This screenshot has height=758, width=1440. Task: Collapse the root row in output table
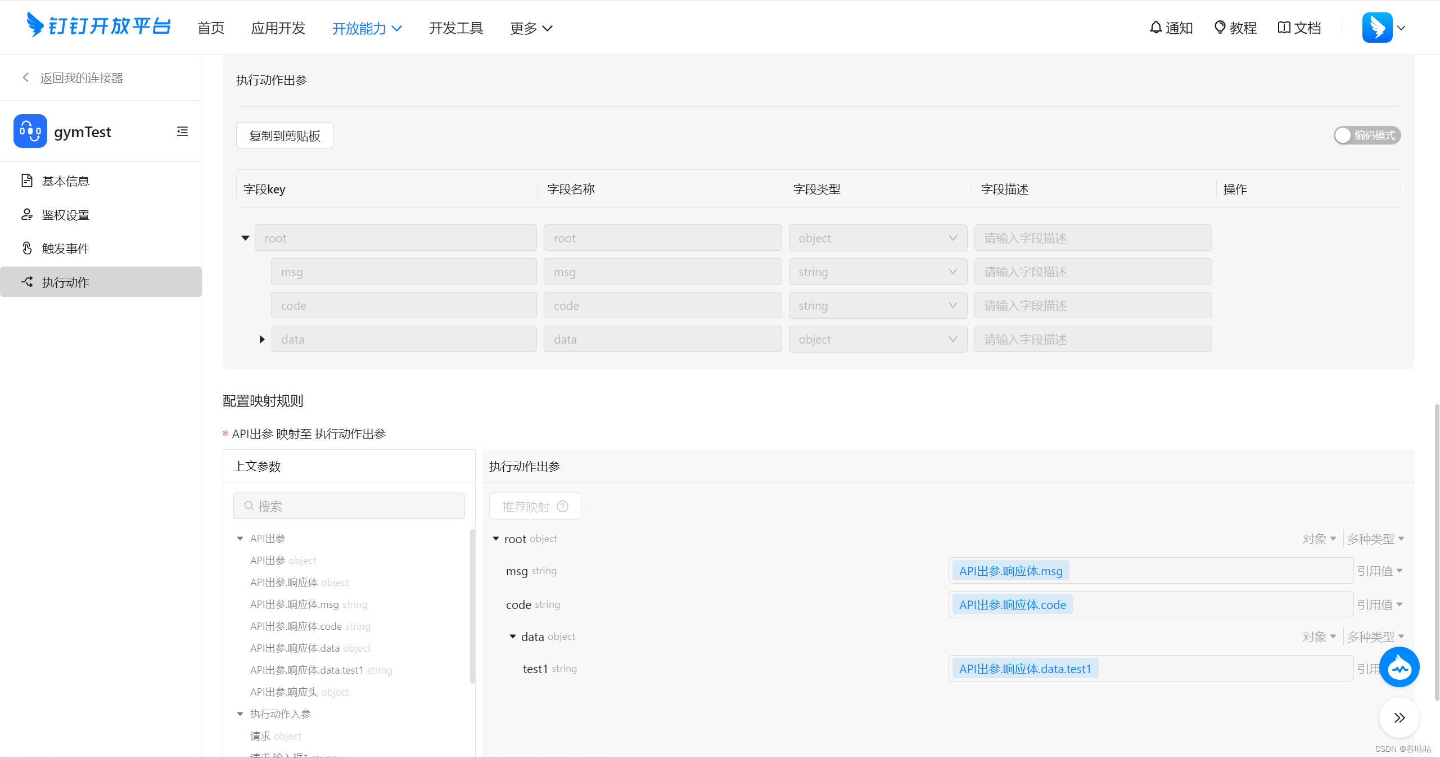click(x=245, y=238)
